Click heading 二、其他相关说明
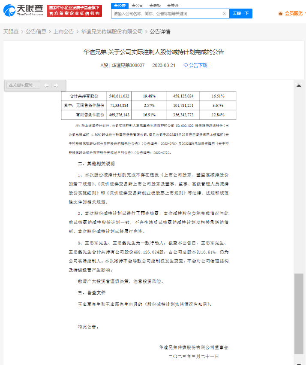Viewport: 306px width, 365px height. [x=96, y=164]
